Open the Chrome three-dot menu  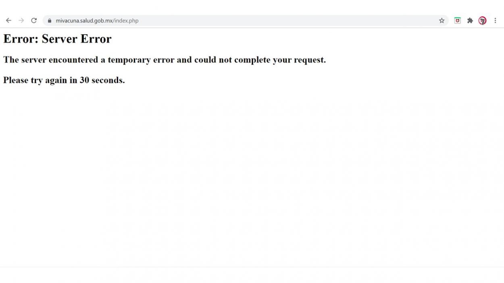[x=495, y=21]
